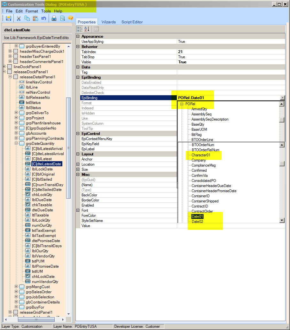Click lower binding list scroll down arrow
Screen dimensions: 290x330
point(282,220)
